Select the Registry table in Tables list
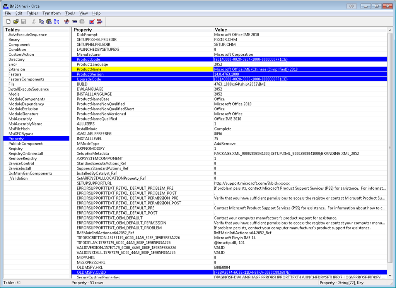 click(x=15, y=149)
